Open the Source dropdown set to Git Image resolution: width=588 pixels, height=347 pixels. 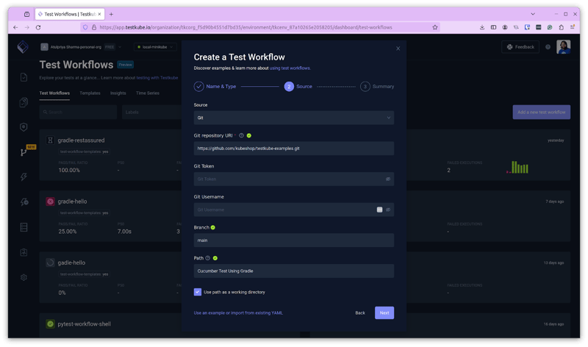pos(293,118)
